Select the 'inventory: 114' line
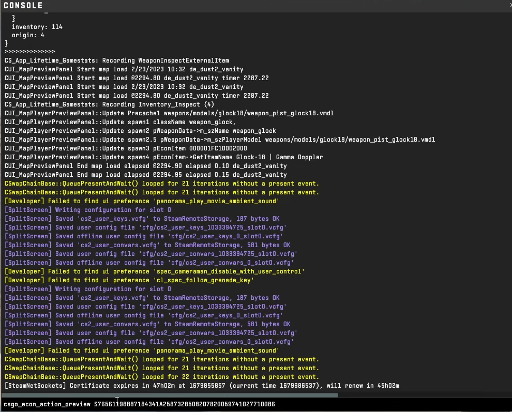 click(37, 27)
